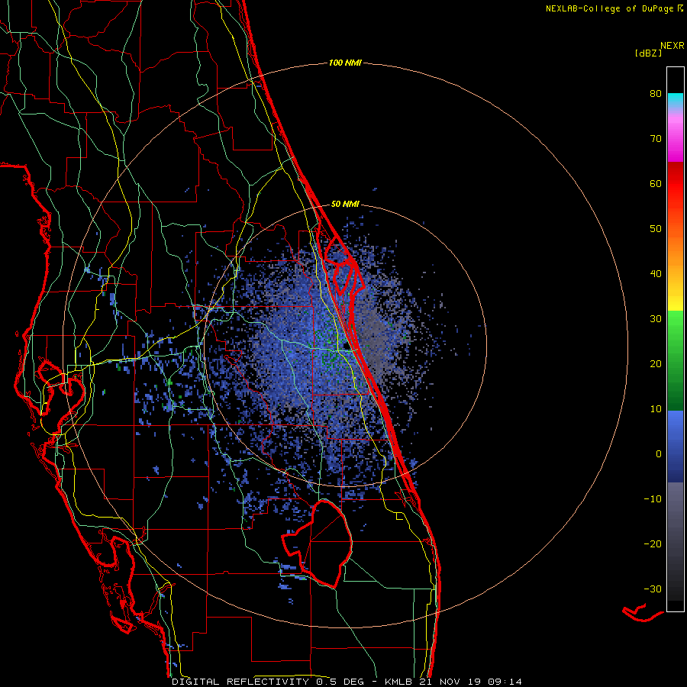Click the 20 value on the dBZ scale
This screenshot has height=687, width=687.
tap(656, 364)
